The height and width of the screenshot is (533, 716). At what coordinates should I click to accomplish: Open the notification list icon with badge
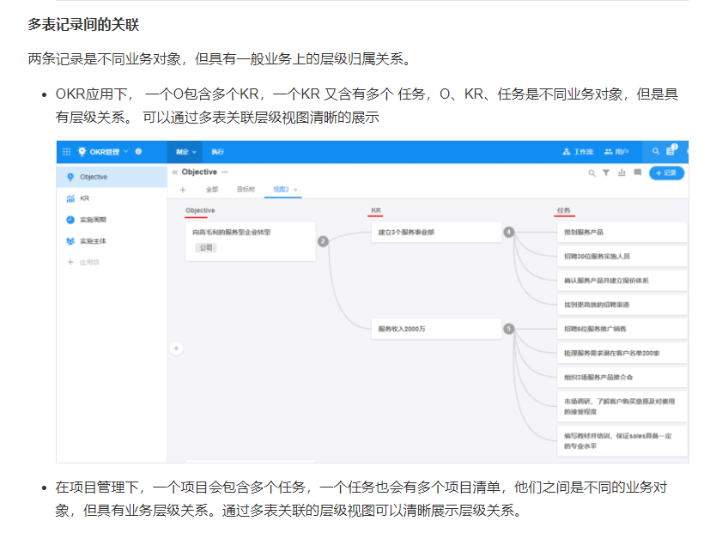tap(671, 152)
